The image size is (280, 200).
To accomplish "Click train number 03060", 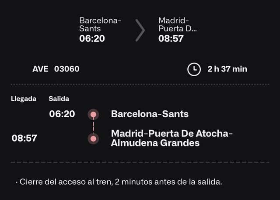I will 66,69.
